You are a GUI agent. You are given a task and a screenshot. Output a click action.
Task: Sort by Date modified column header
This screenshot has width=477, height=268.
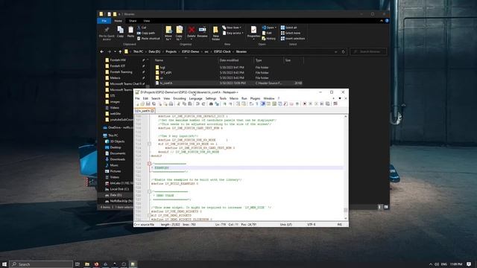229,60
